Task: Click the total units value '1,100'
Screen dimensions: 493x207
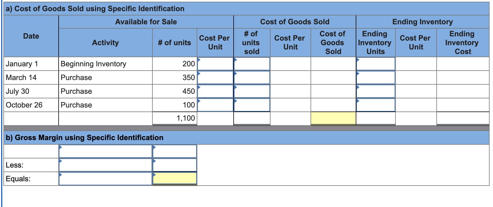Action: point(186,118)
